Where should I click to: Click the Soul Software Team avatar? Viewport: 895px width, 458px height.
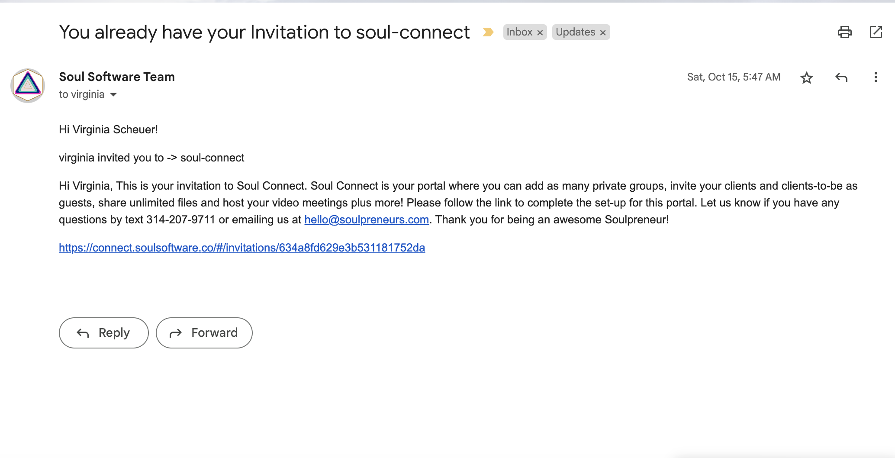[28, 85]
